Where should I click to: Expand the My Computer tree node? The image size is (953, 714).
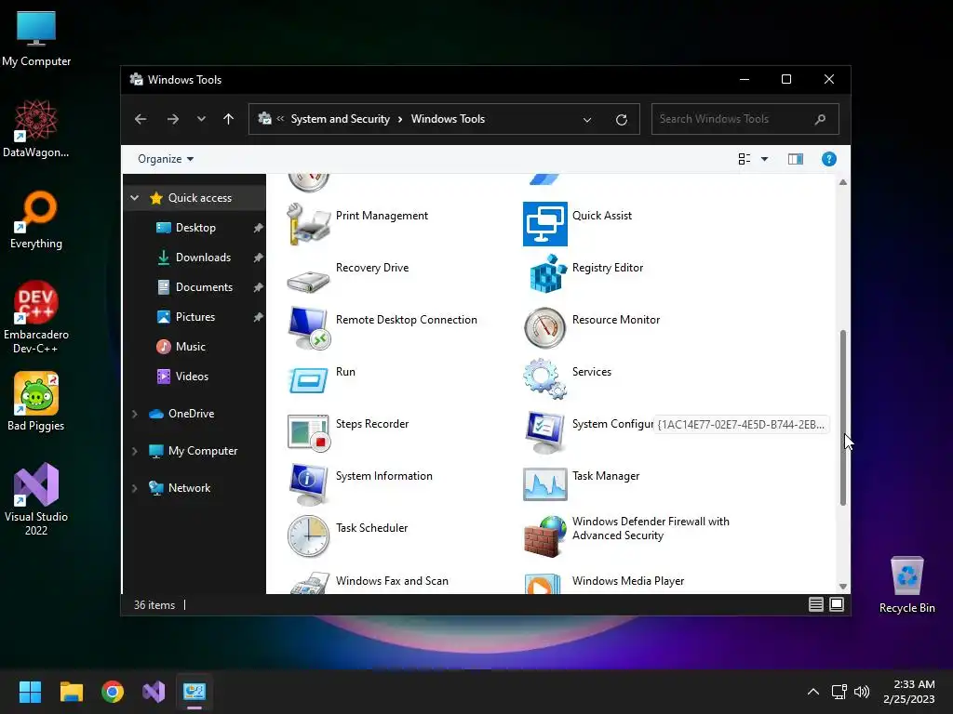point(134,451)
